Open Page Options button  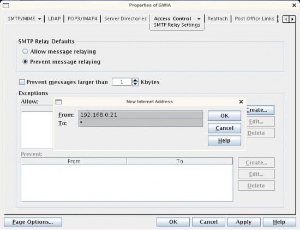click(33, 222)
